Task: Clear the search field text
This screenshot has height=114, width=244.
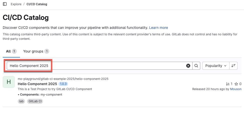Action: (x=188, y=66)
